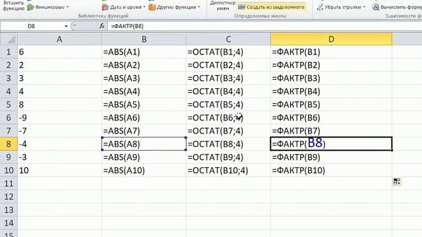Click cell with =ABS(A8)
The height and width of the screenshot is (237, 422).
pos(144,144)
